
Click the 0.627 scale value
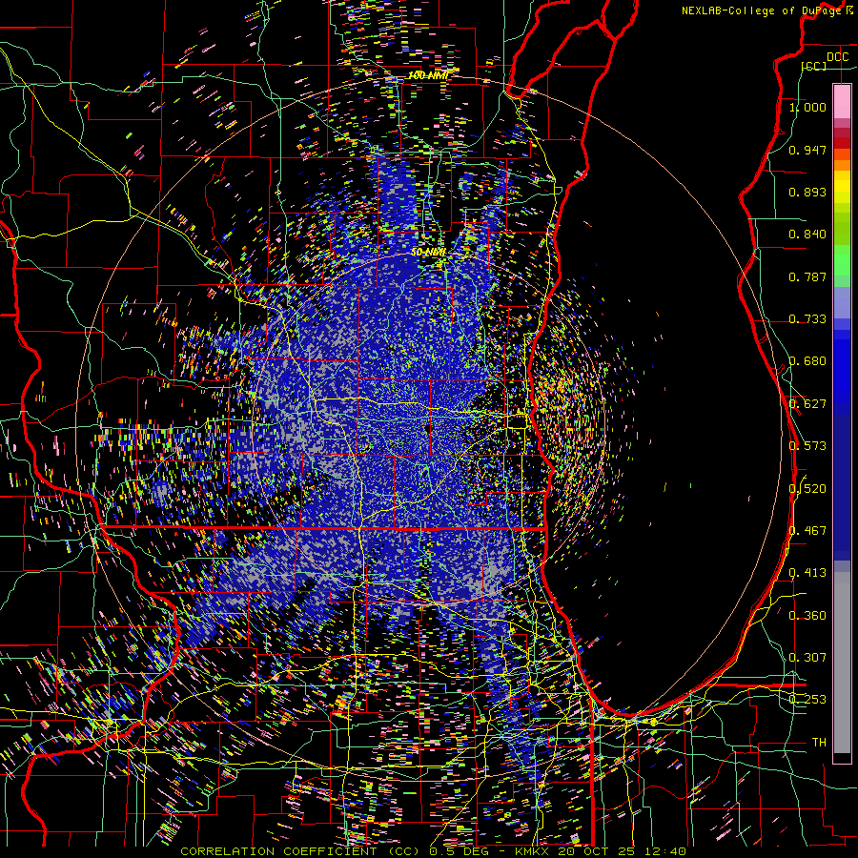[807, 404]
